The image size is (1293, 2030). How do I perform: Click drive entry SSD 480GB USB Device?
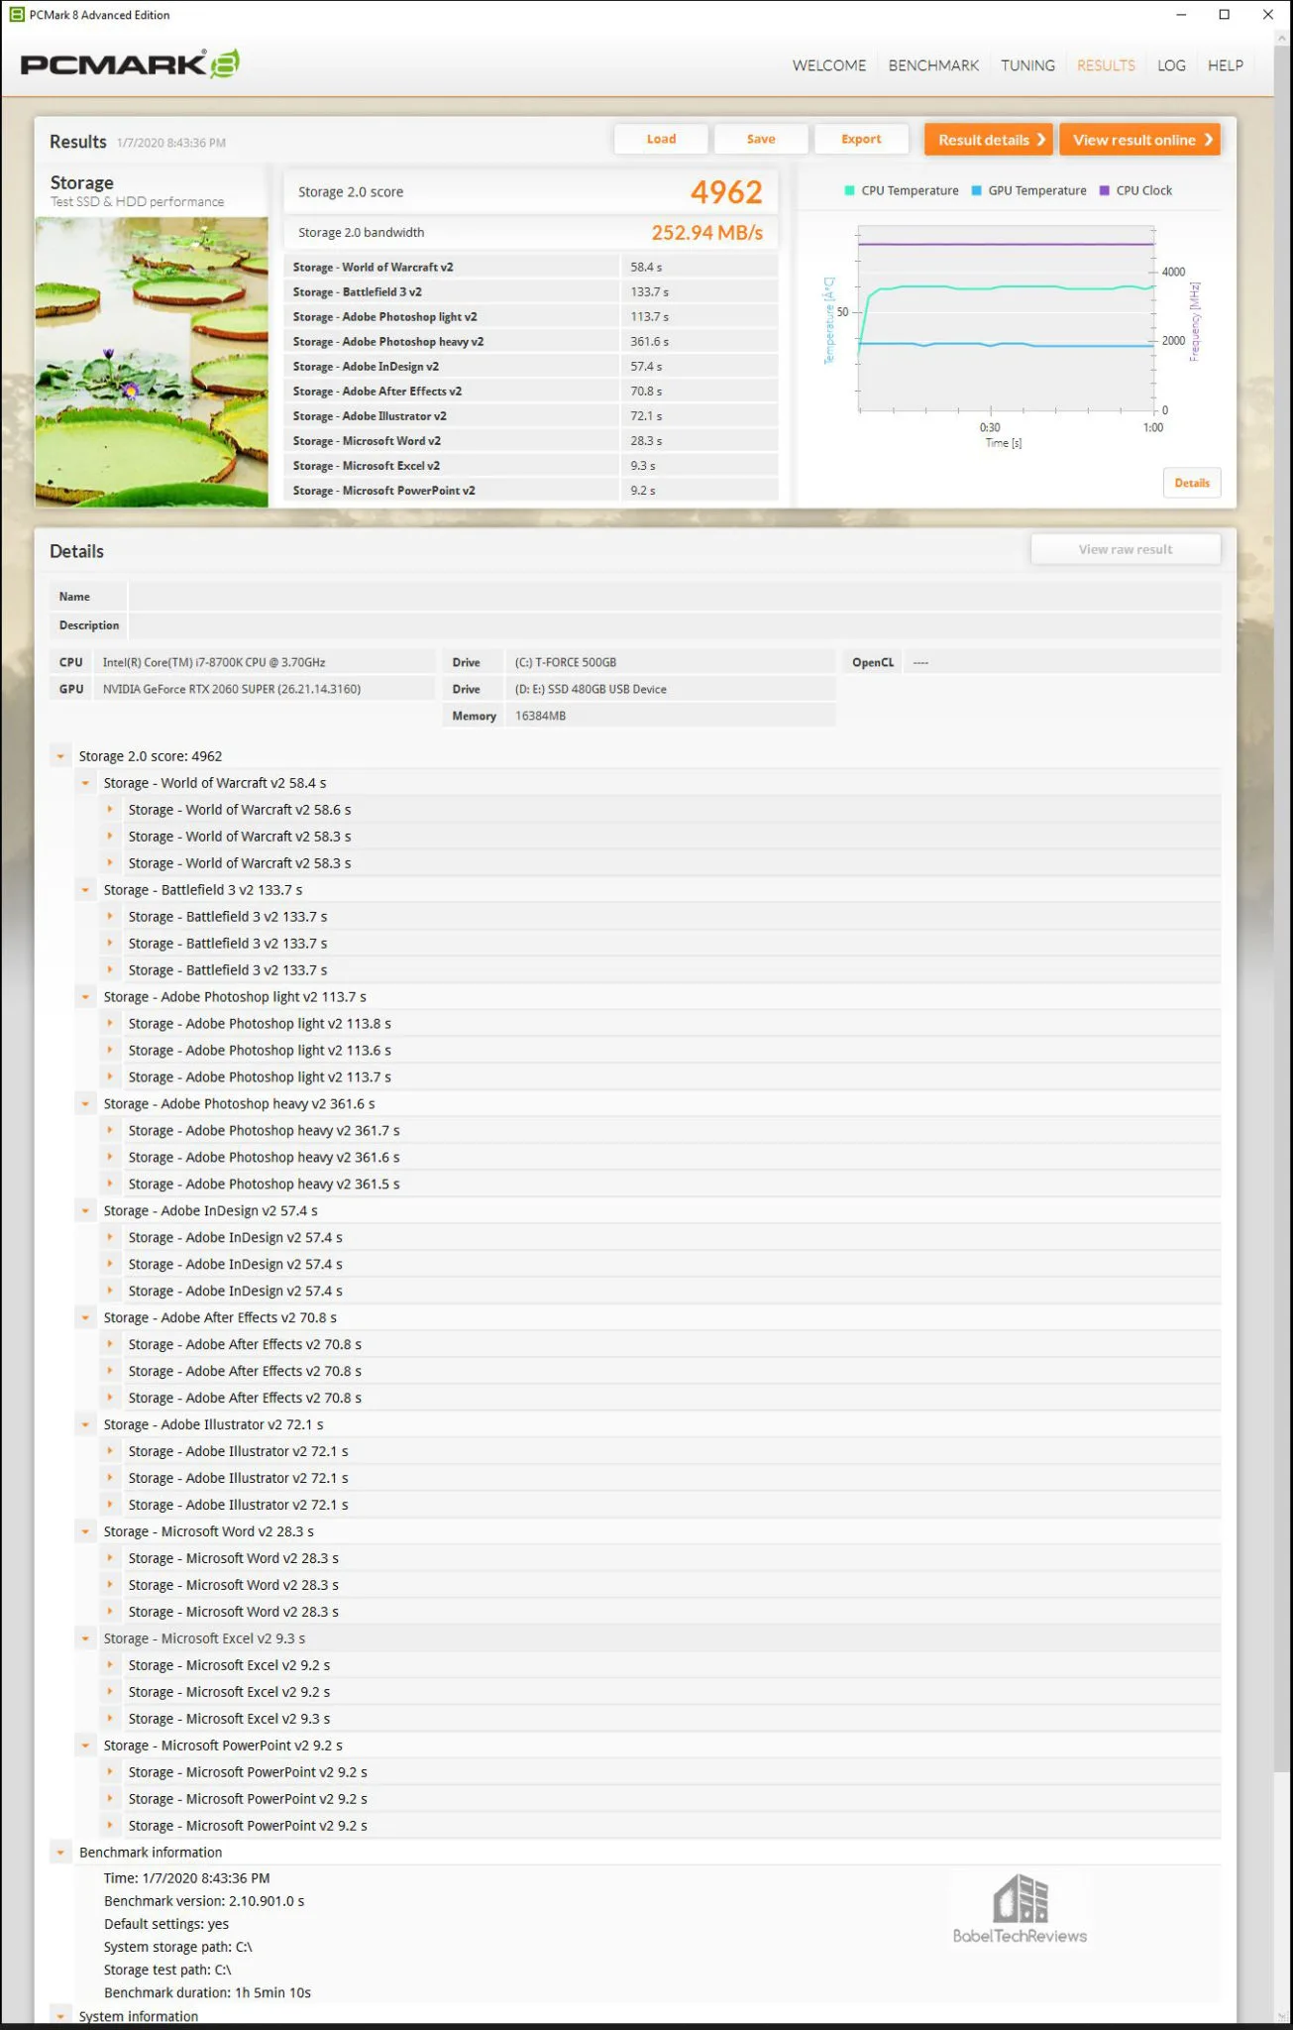[x=591, y=689]
